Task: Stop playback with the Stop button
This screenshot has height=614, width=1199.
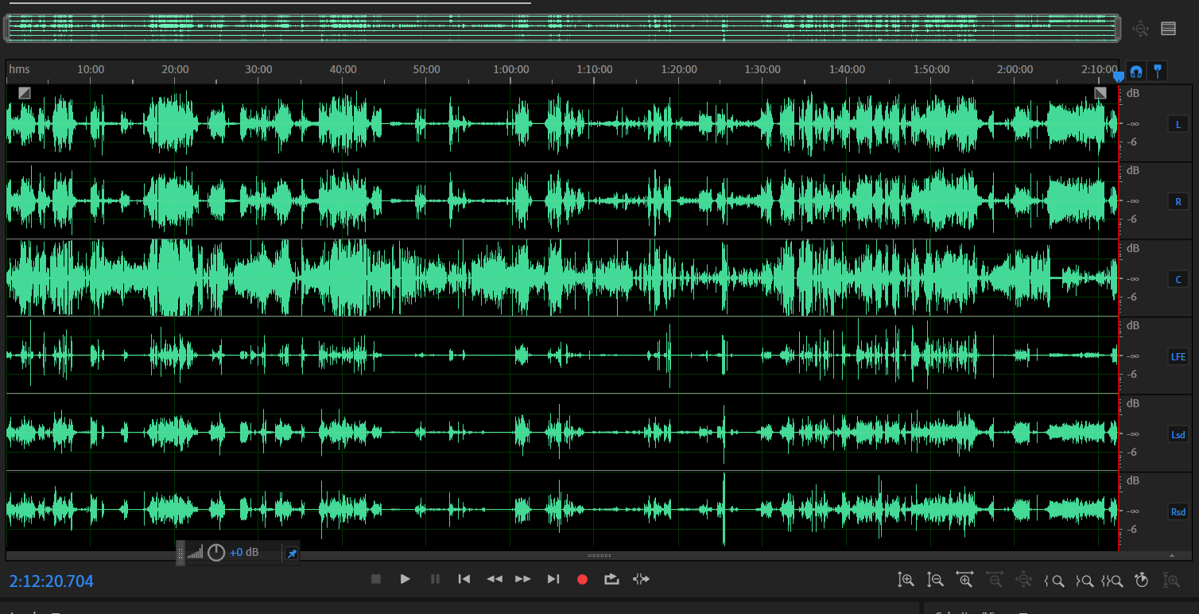Action: [376, 579]
